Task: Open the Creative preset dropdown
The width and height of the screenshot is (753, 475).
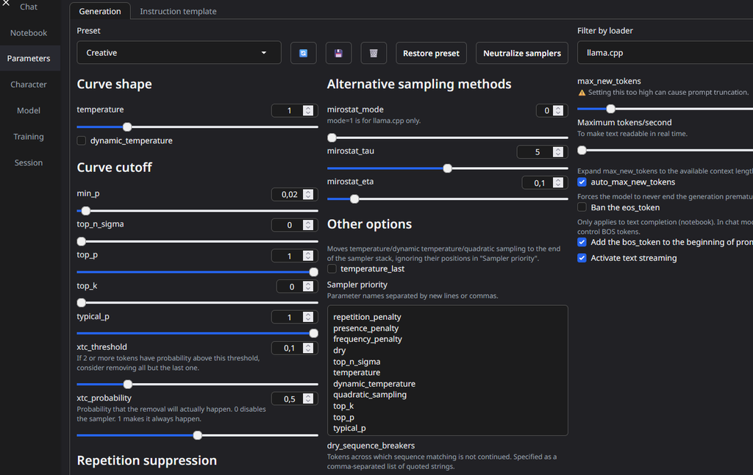Action: pyautogui.click(x=179, y=53)
